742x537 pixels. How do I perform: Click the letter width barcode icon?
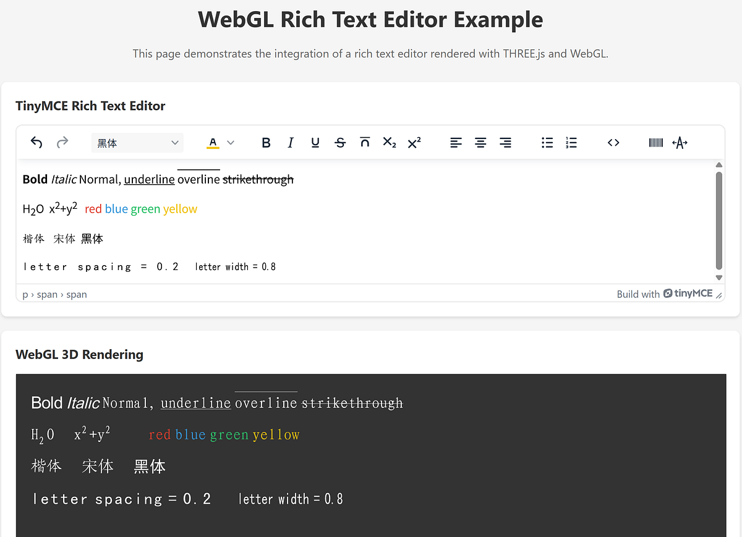(655, 142)
